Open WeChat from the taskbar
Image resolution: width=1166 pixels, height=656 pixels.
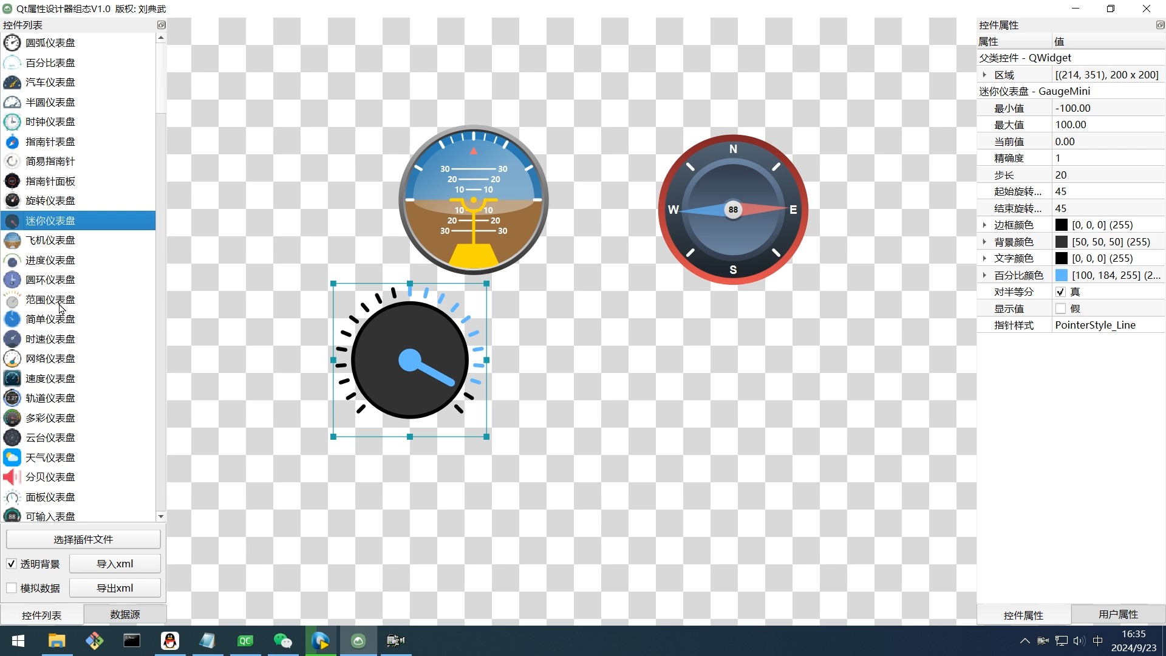pyautogui.click(x=283, y=641)
